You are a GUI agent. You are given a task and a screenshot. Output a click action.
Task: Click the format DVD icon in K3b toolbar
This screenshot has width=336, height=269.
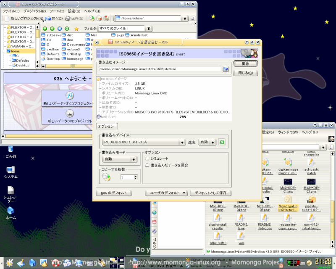tap(106, 18)
